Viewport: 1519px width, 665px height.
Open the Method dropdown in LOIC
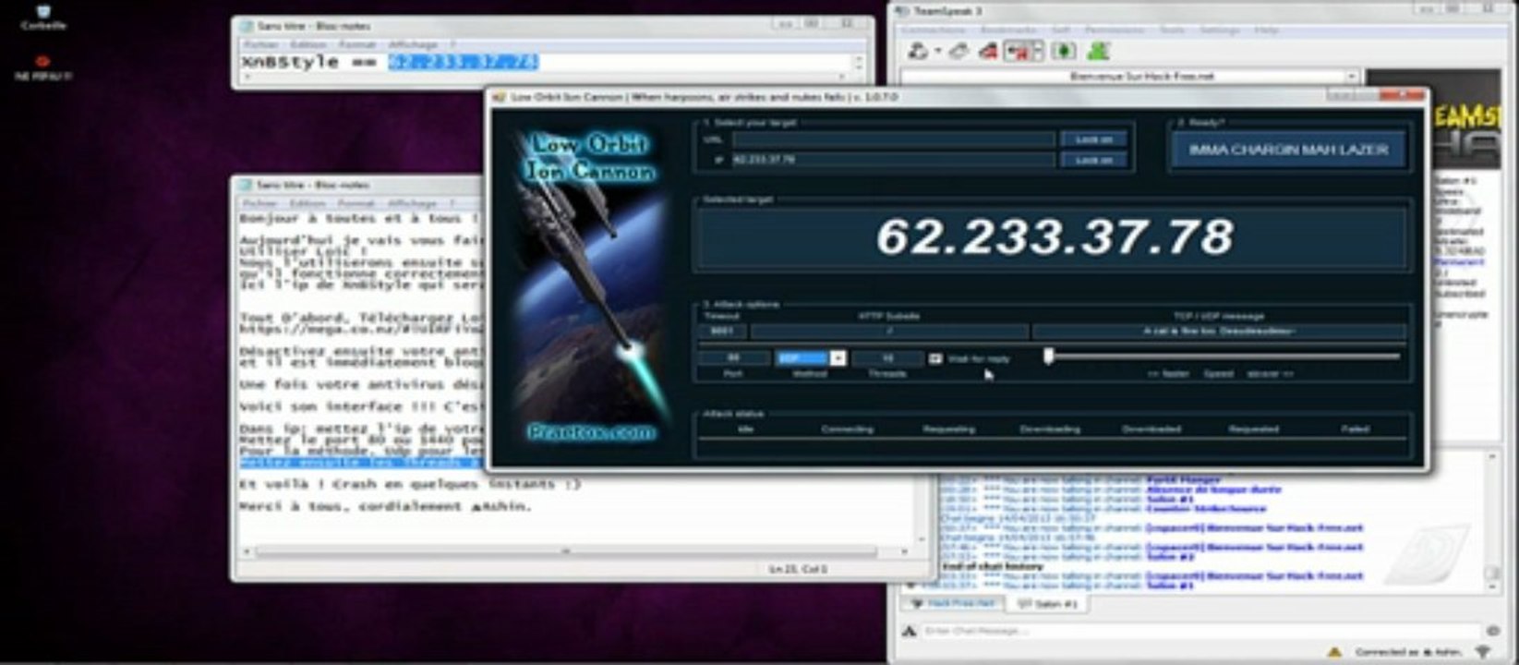tap(838, 357)
